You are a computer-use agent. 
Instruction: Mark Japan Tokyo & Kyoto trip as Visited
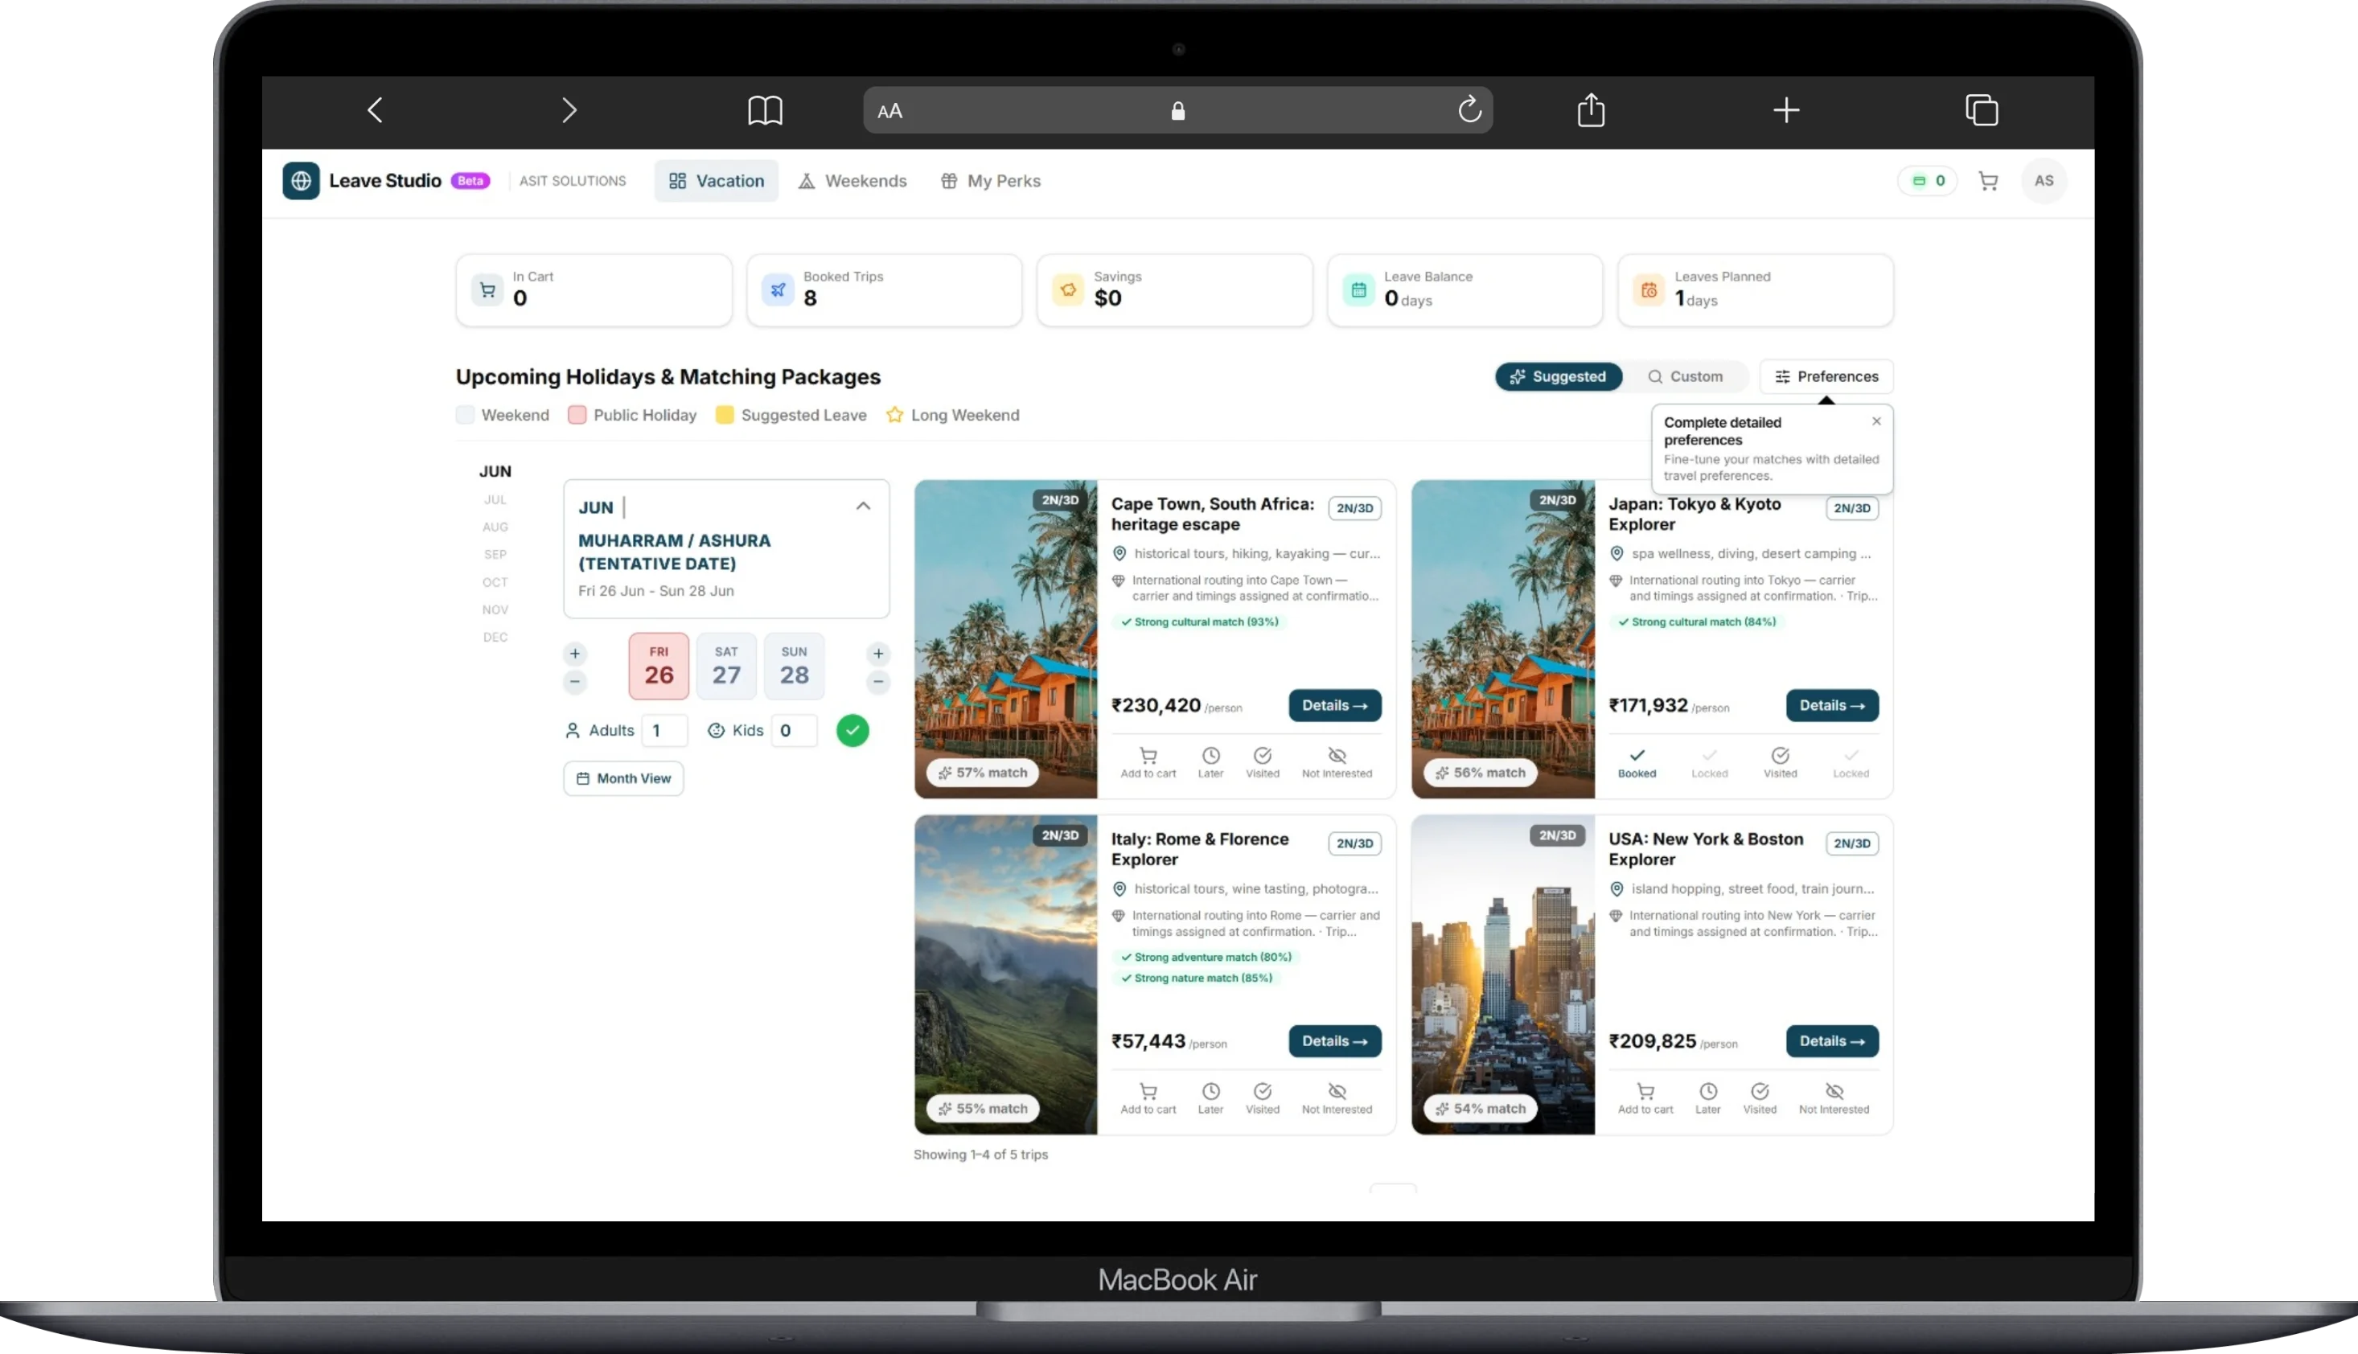[1780, 761]
